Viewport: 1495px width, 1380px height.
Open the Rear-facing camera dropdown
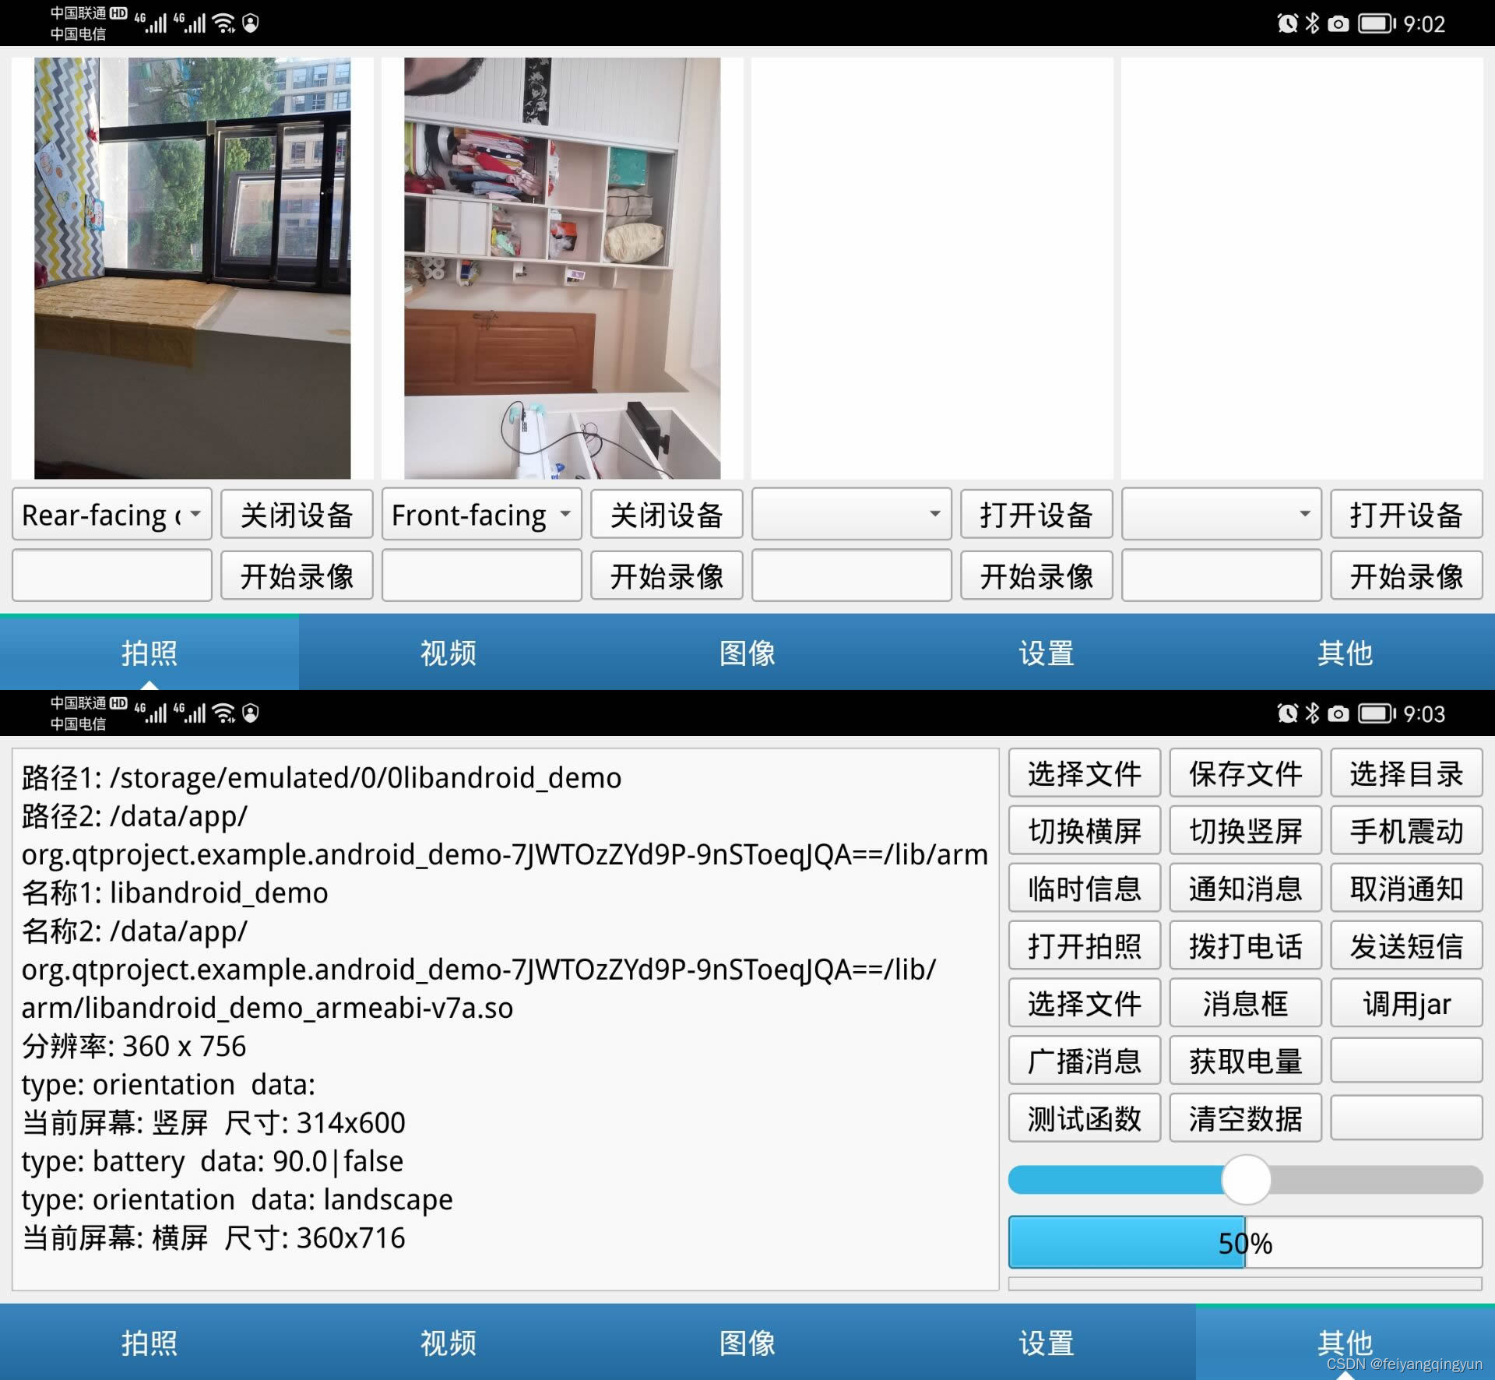[112, 515]
